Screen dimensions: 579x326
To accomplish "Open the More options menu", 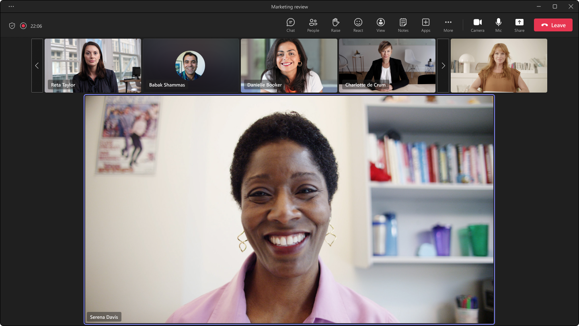I will click(x=448, y=25).
